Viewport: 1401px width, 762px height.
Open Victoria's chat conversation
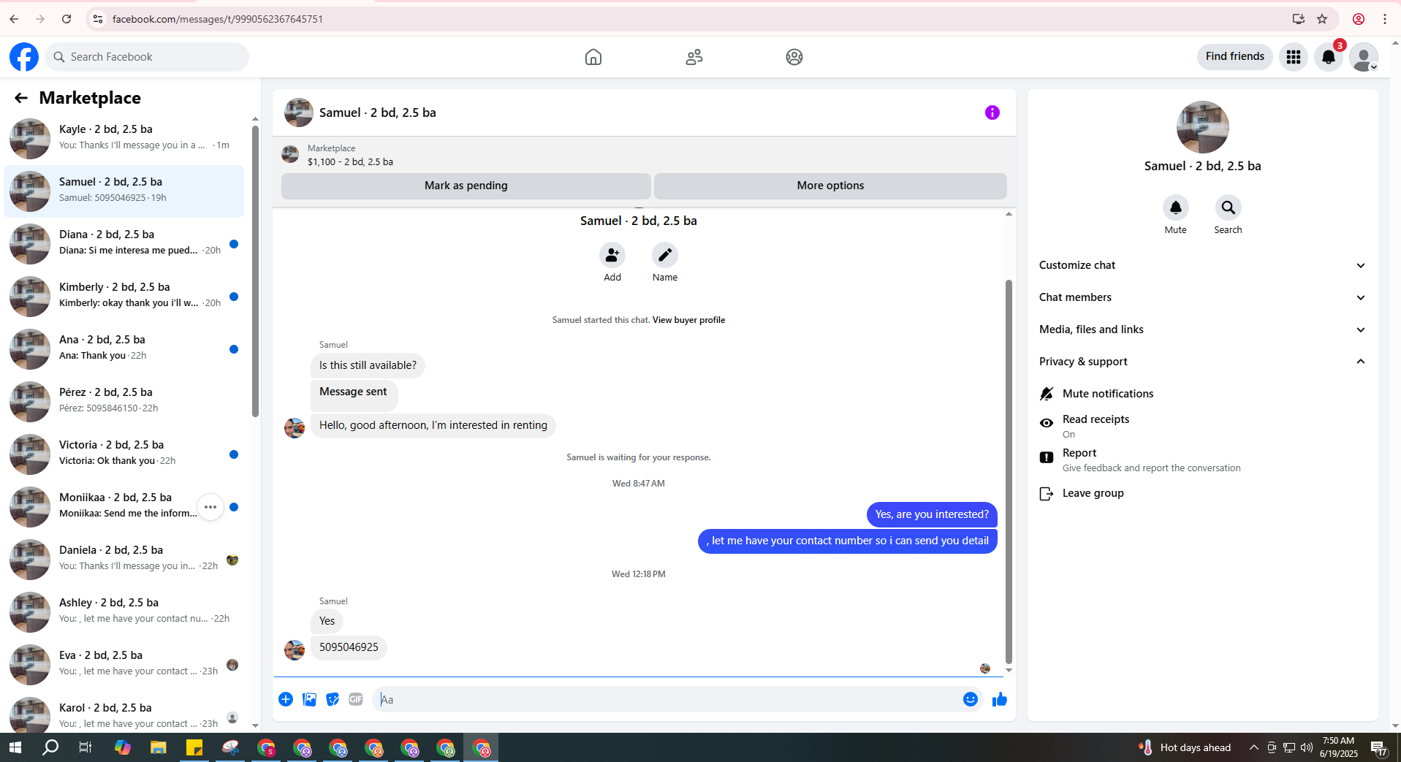(124, 454)
